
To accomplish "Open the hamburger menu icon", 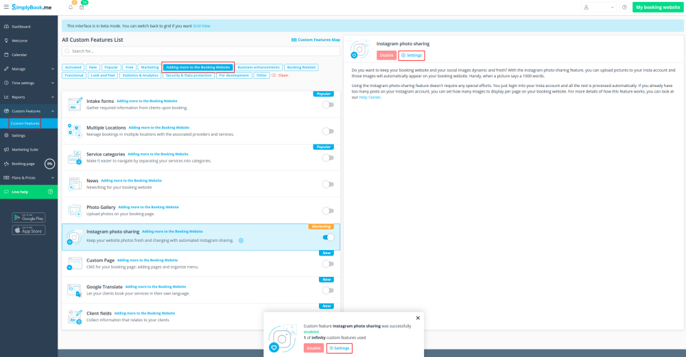I will point(5,7).
